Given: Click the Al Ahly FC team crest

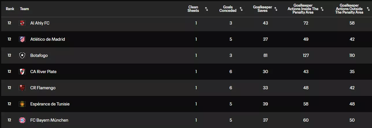Looking at the screenshot, I should pyautogui.click(x=22, y=23).
